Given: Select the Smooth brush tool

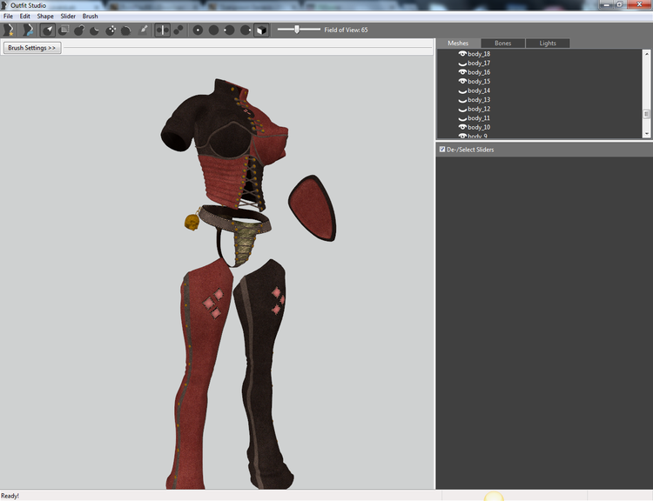Looking at the screenshot, I should [126, 30].
